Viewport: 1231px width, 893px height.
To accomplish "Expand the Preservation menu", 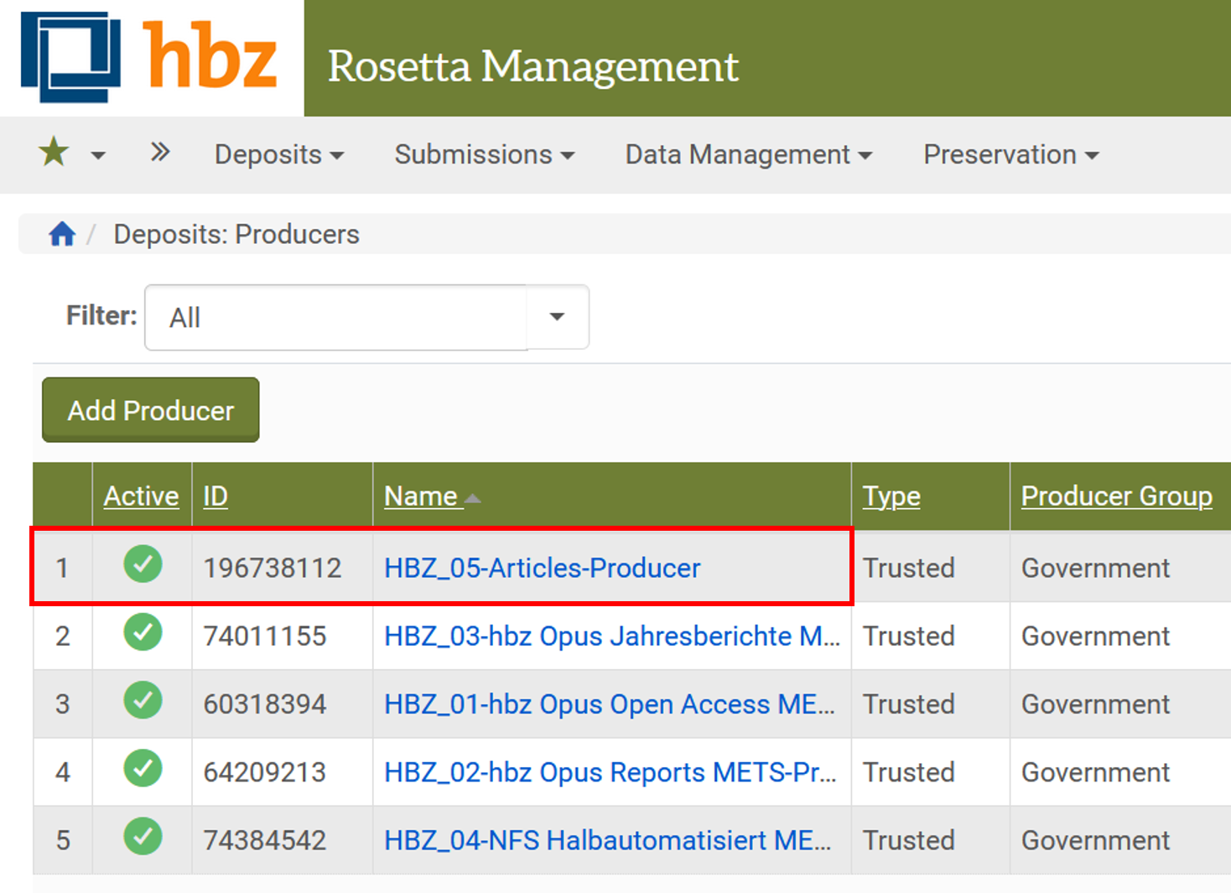I will (x=1010, y=155).
